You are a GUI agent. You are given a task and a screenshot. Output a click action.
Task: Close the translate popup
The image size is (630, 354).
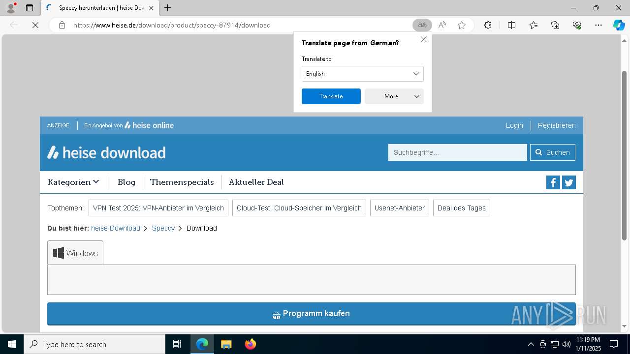(424, 39)
